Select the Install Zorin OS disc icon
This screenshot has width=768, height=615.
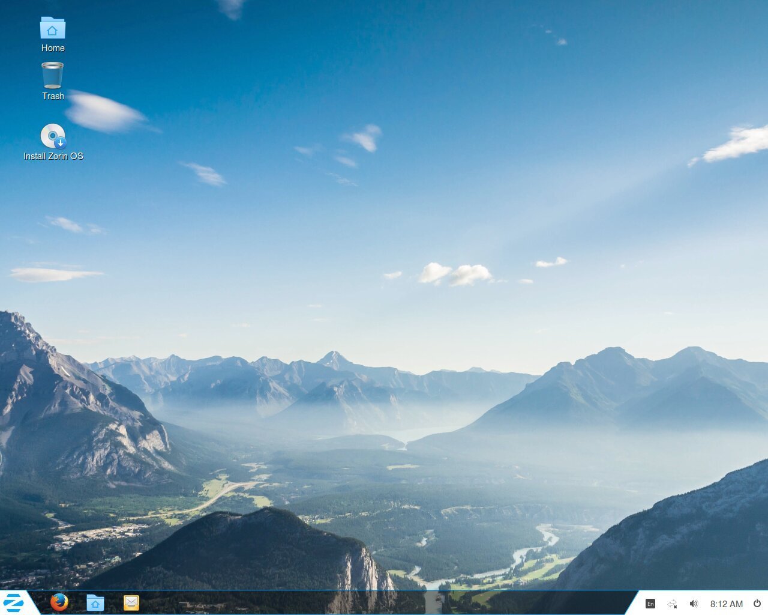[52, 136]
